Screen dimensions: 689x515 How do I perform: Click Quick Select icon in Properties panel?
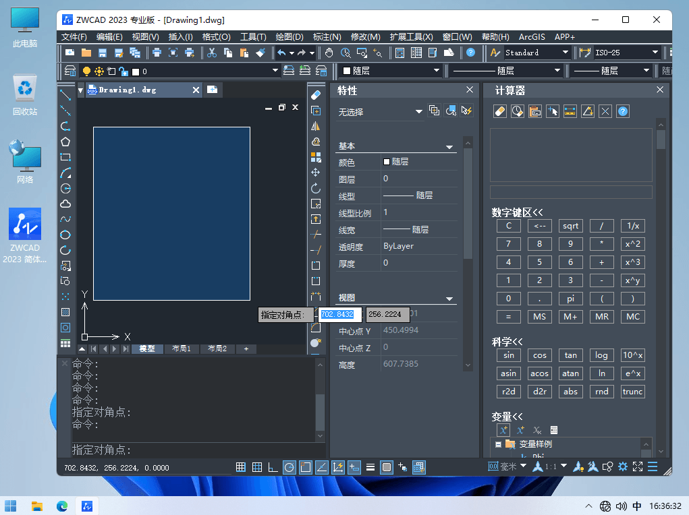pyautogui.click(x=466, y=111)
